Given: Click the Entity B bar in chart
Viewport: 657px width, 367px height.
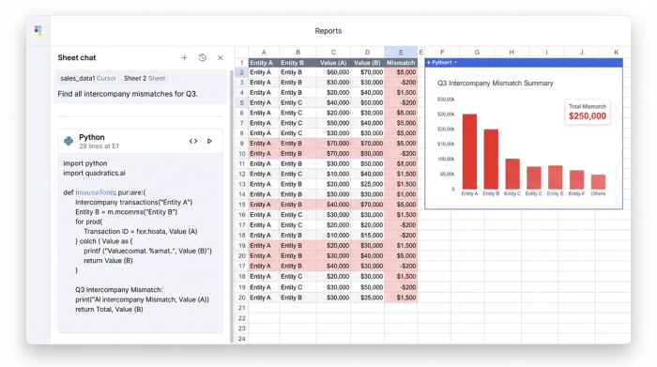Looking at the screenshot, I should tap(491, 160).
